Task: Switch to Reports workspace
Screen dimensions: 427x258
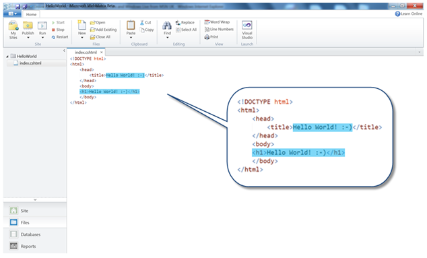Action: point(35,246)
